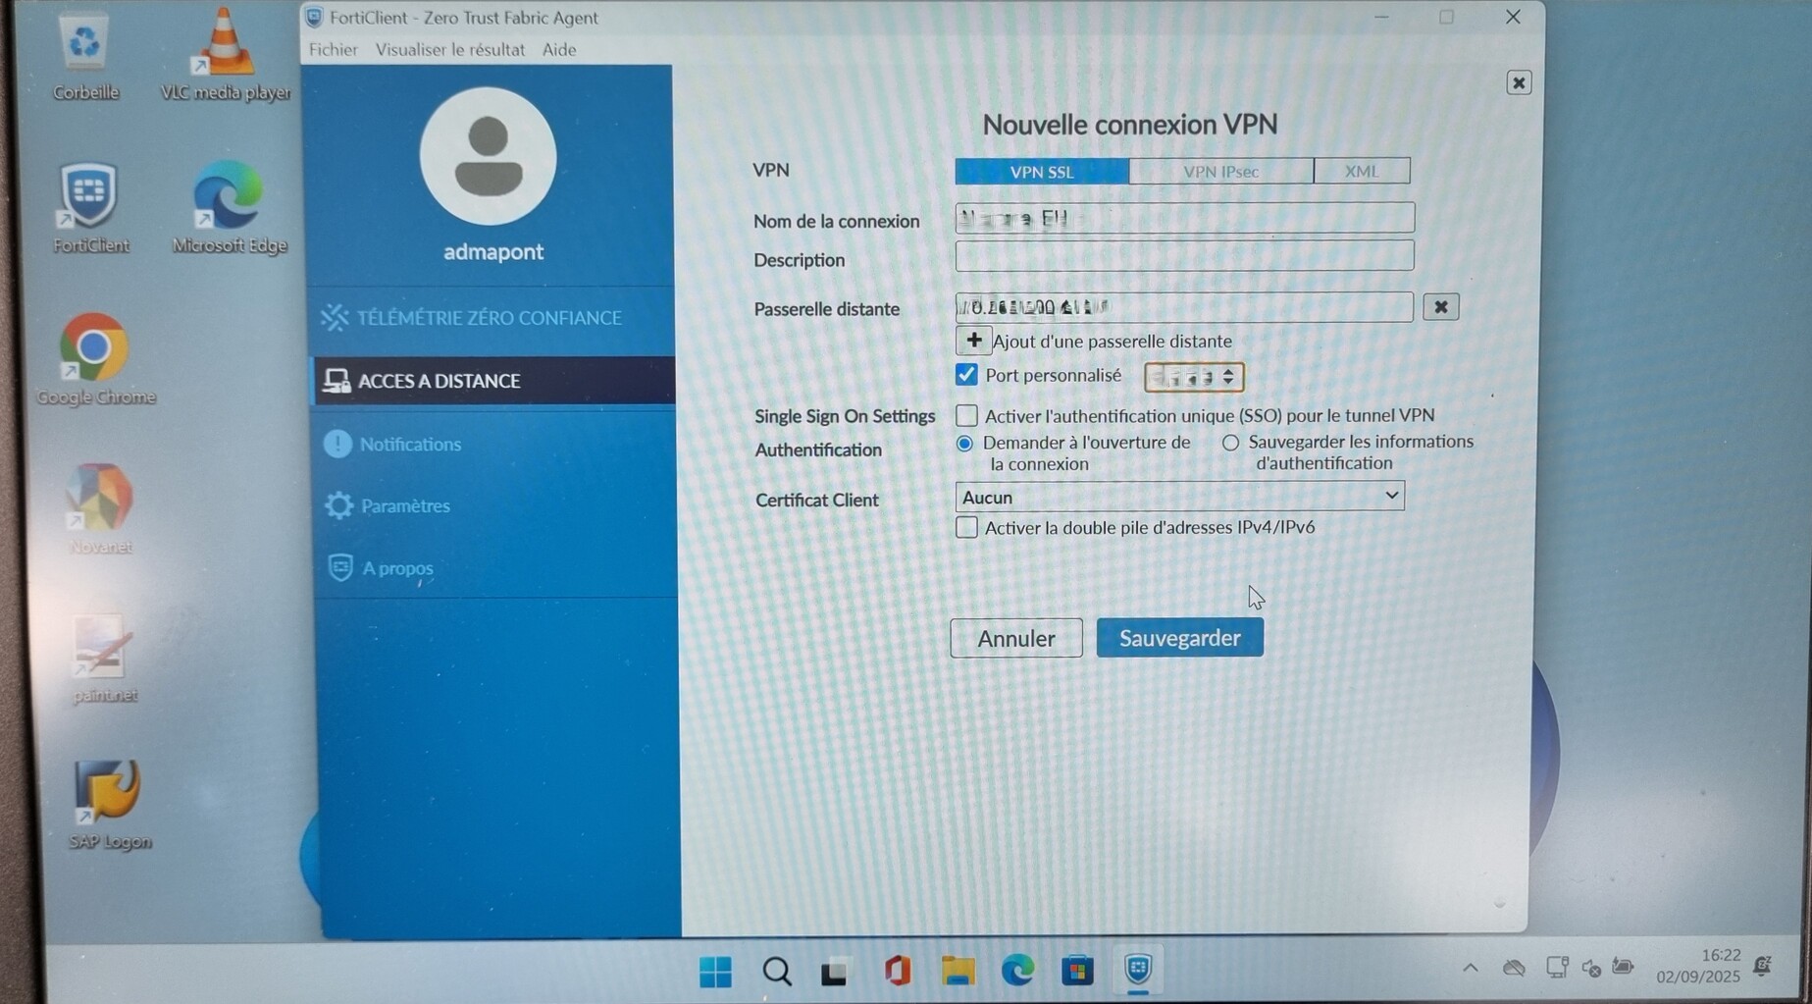Disable the Port personnalisé checkbox
Screen dimensions: 1812x1004
966,374
